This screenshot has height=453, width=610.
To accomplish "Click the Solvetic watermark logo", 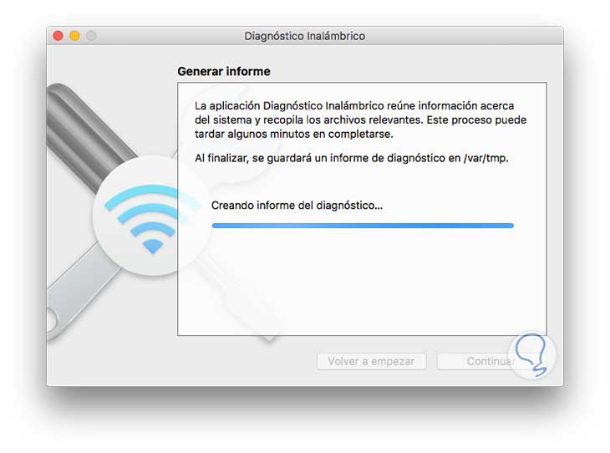I will [532, 355].
